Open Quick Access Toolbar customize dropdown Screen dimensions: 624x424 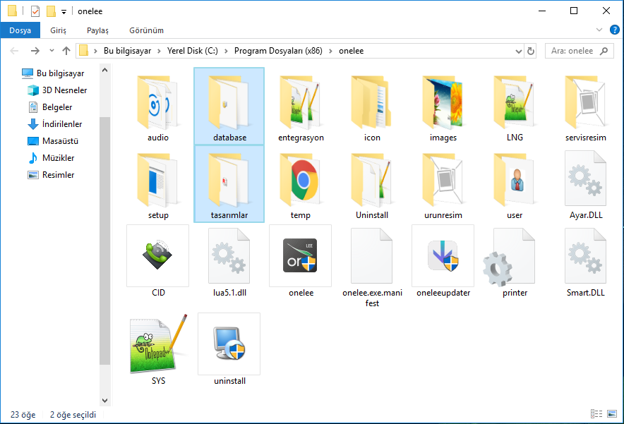(64, 12)
